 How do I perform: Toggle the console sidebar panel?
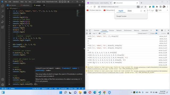click(87, 34)
